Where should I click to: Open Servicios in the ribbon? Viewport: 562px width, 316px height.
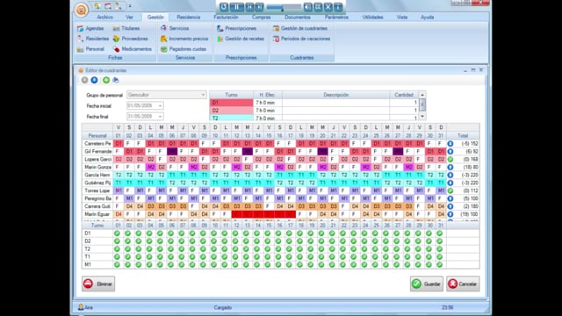(175, 28)
